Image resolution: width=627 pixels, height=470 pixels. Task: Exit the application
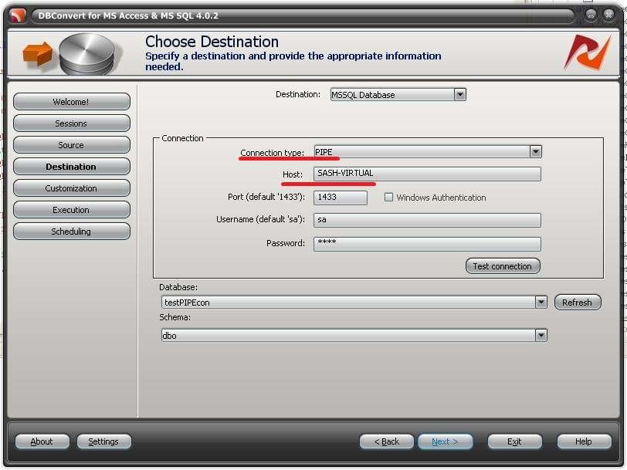[514, 441]
